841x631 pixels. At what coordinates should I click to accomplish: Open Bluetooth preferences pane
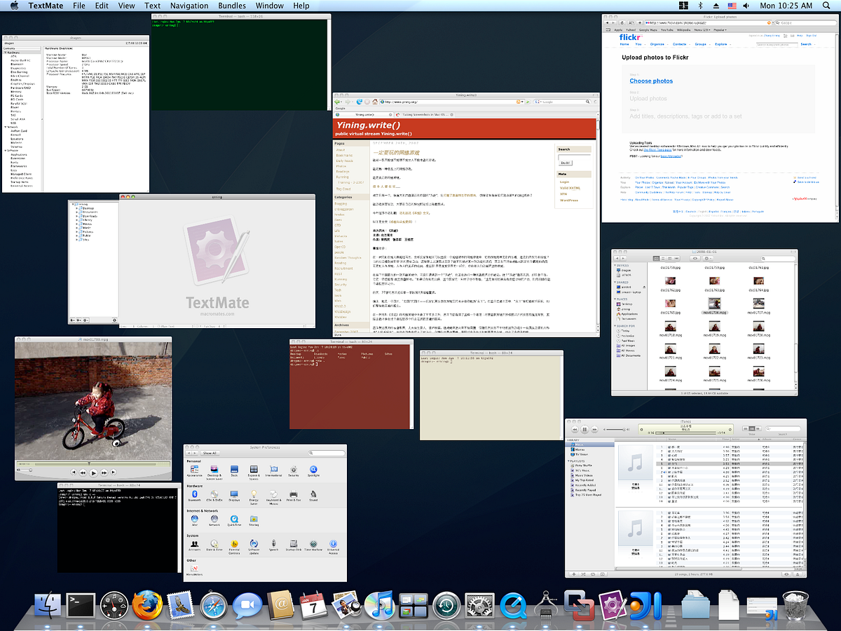coord(194,496)
